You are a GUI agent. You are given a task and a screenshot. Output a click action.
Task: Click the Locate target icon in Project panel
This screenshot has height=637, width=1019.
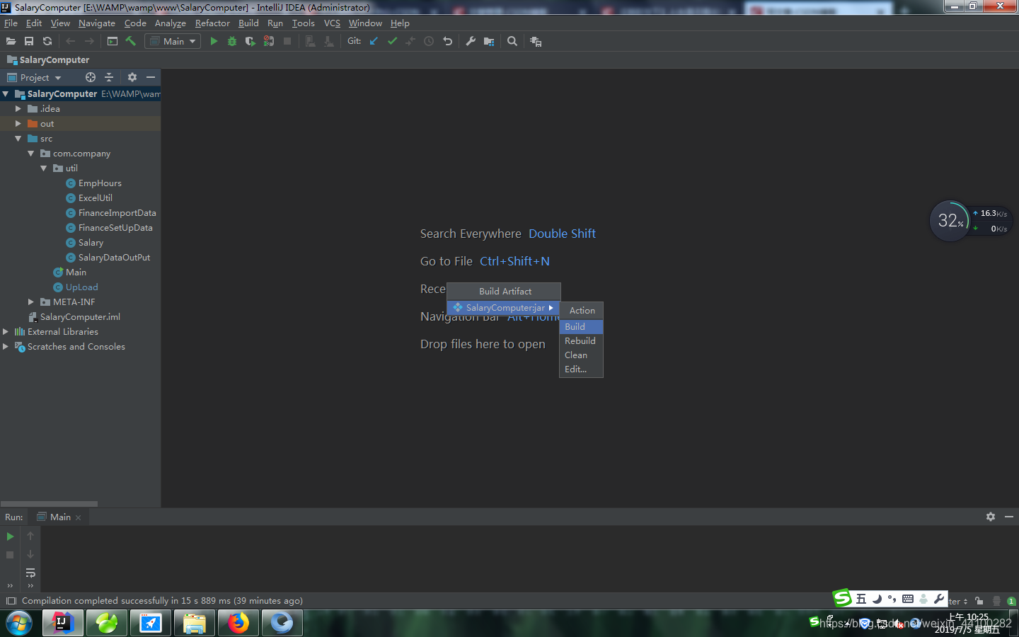91,77
